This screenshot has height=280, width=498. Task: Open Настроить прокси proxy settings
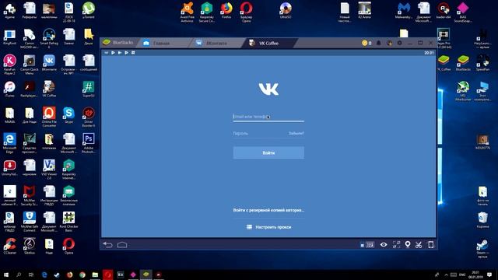(268, 227)
